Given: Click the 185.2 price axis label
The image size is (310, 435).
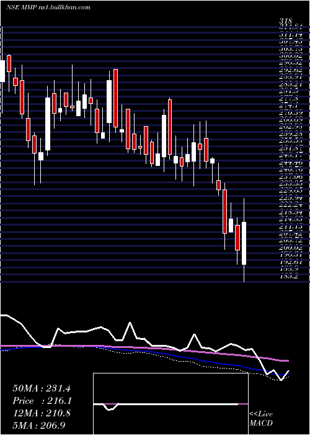Looking at the screenshot, I should [289, 276].
